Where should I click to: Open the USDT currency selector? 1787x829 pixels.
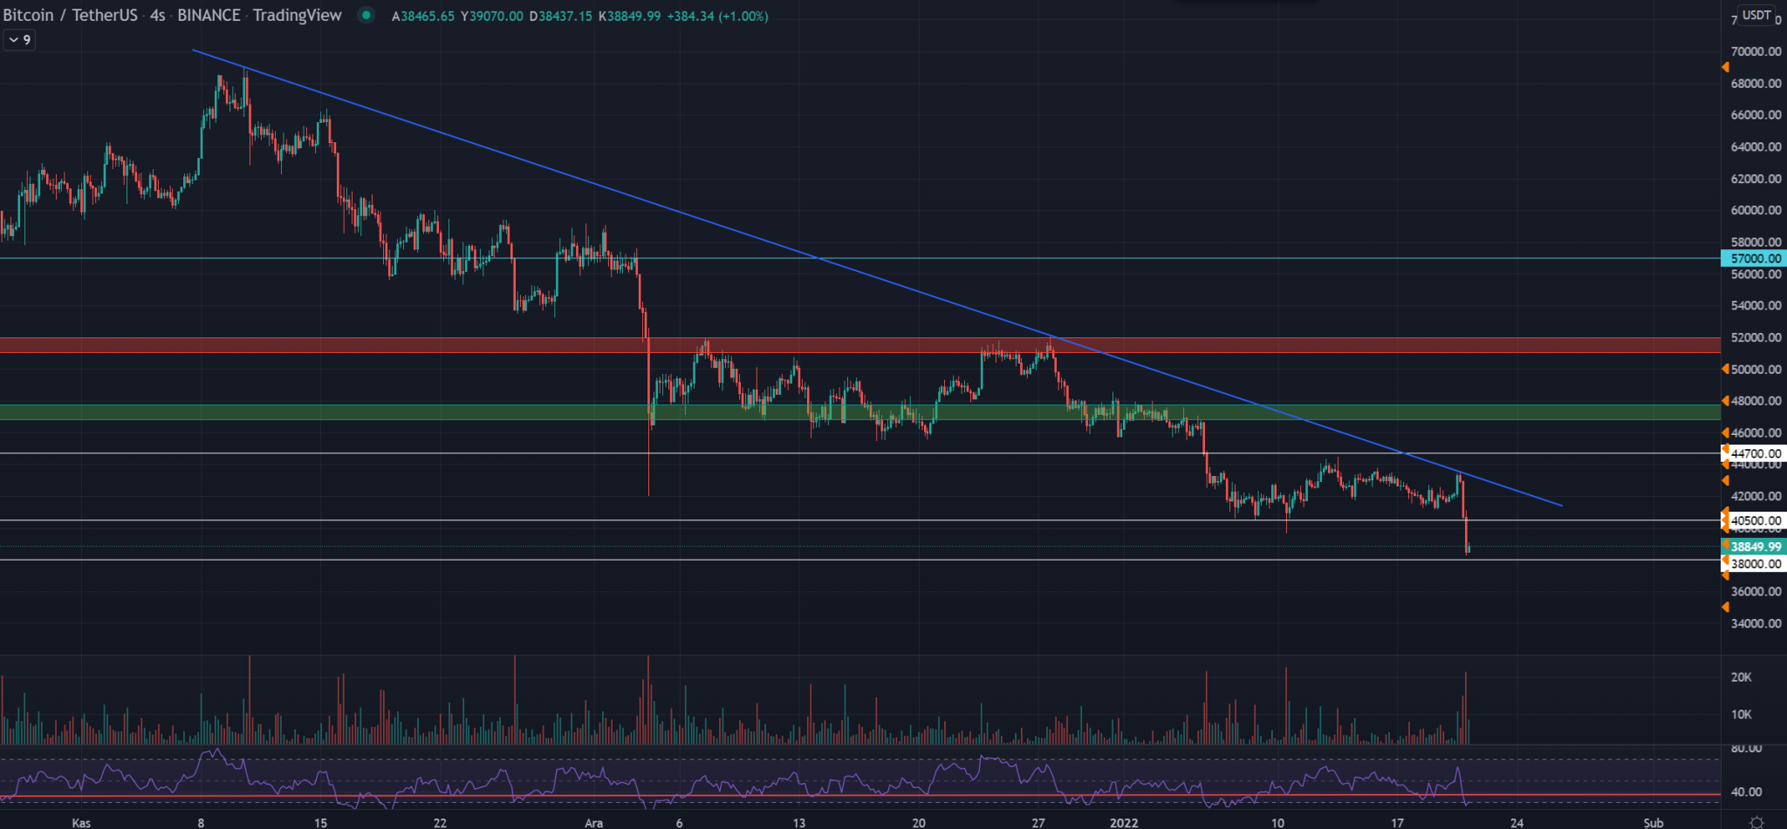(x=1756, y=15)
